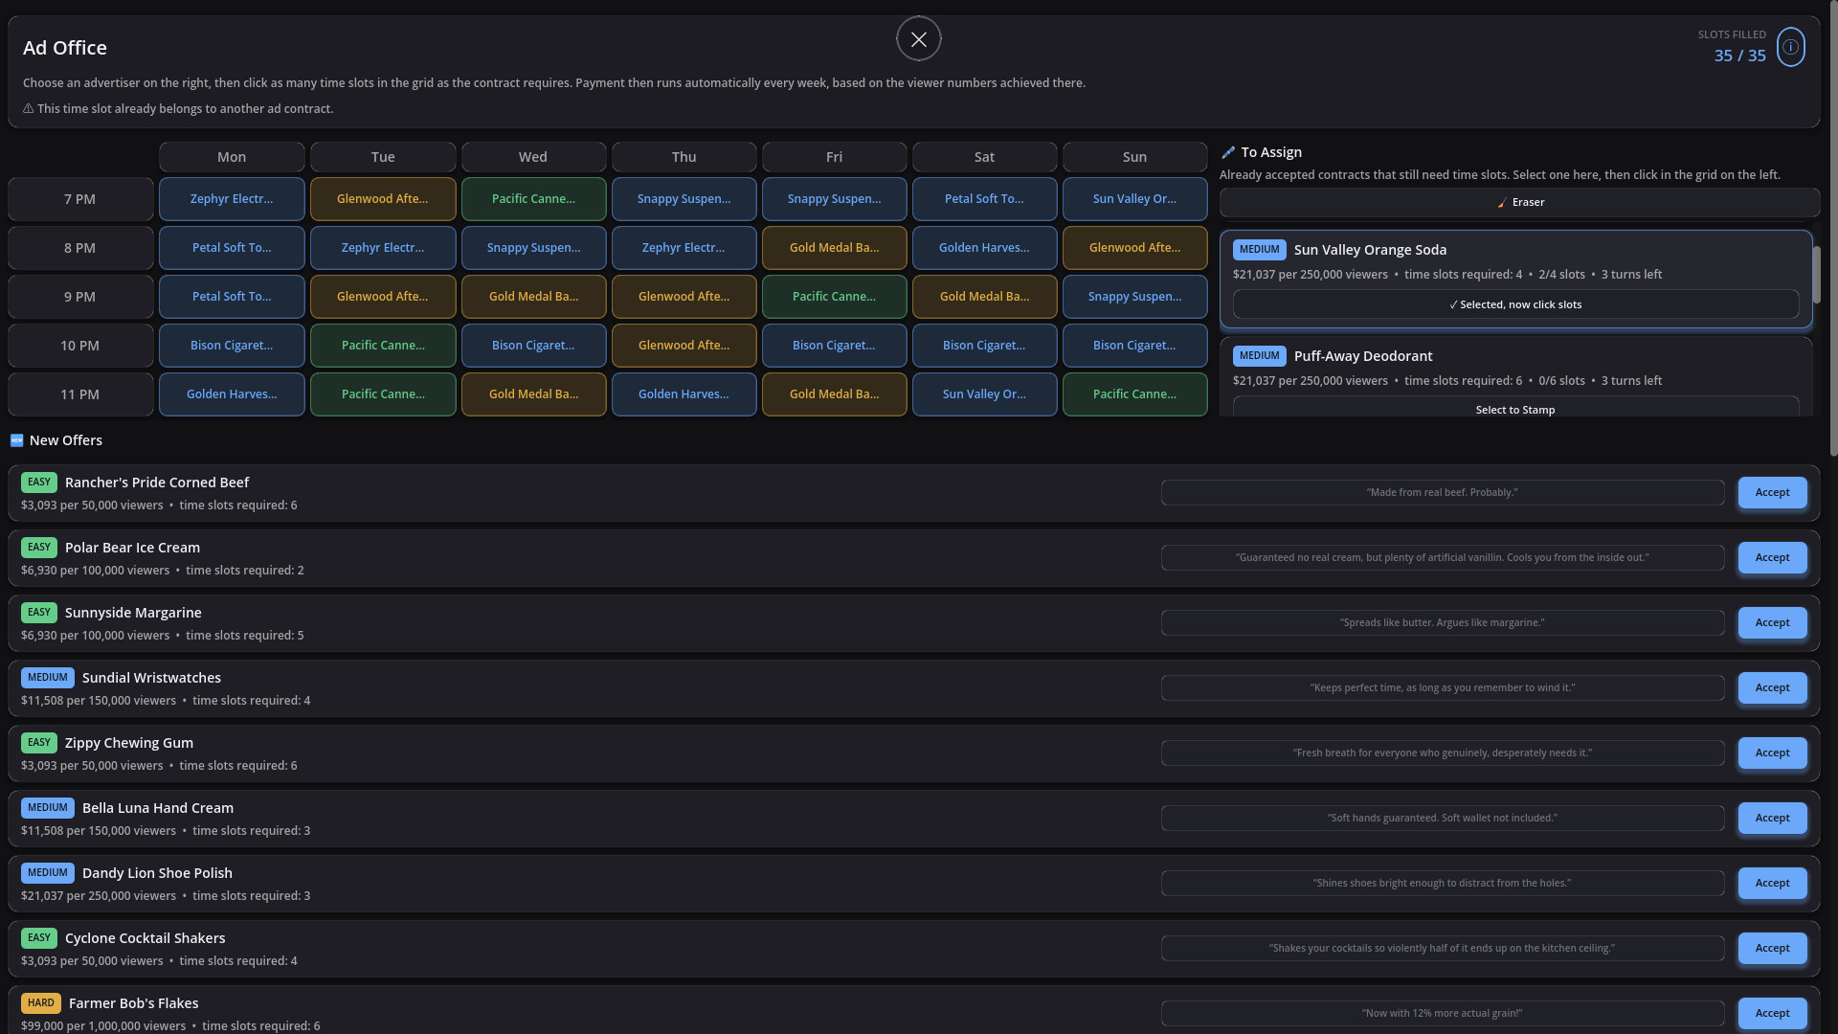Screen dimensions: 1838x1034
Task: Click the 35 / 35 slots filled counter
Action: pyautogui.click(x=1739, y=56)
